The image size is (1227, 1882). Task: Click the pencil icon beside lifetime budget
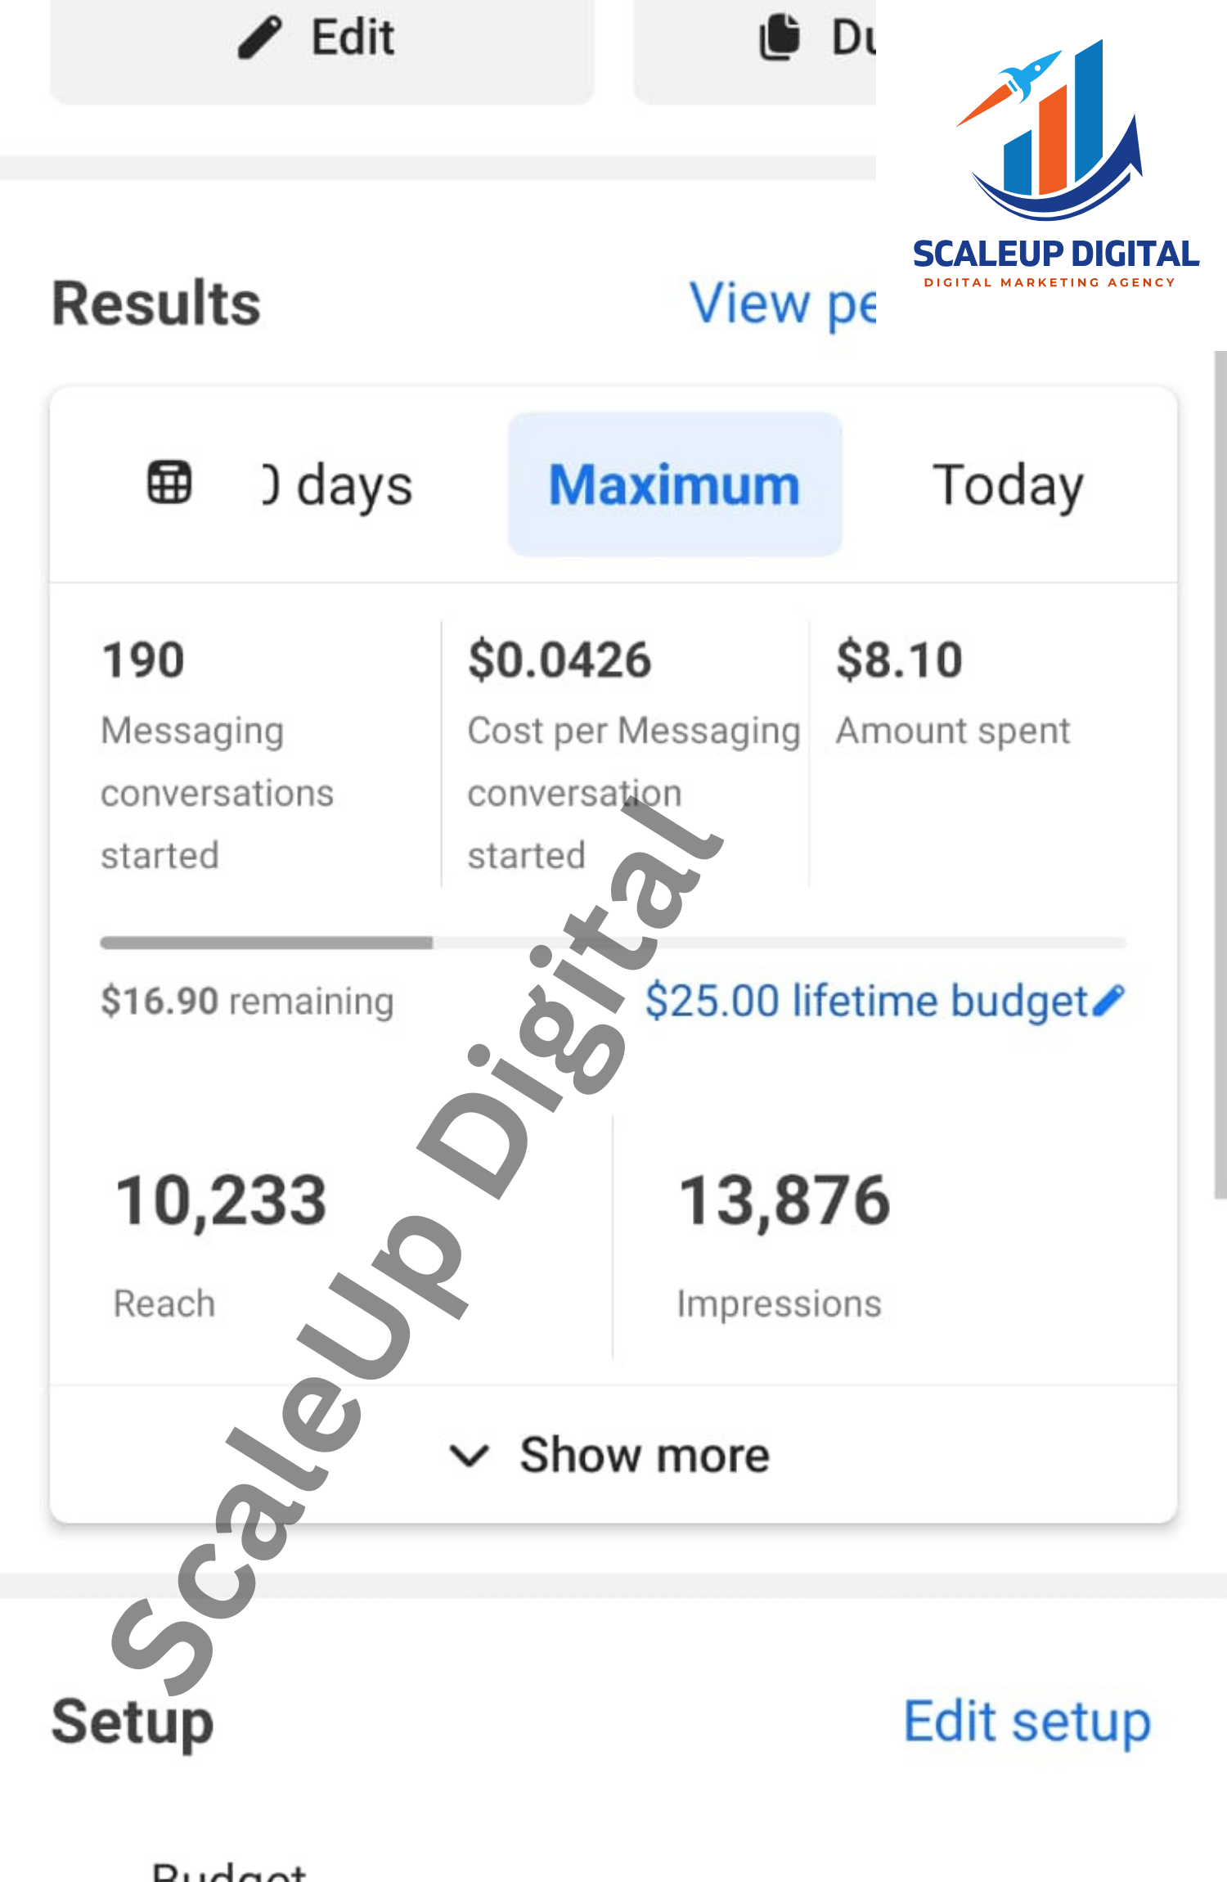coord(1109,1000)
